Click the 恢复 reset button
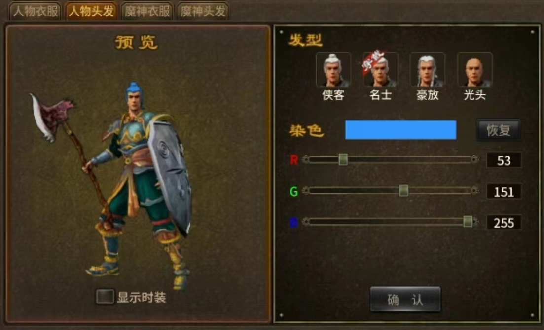 [499, 130]
